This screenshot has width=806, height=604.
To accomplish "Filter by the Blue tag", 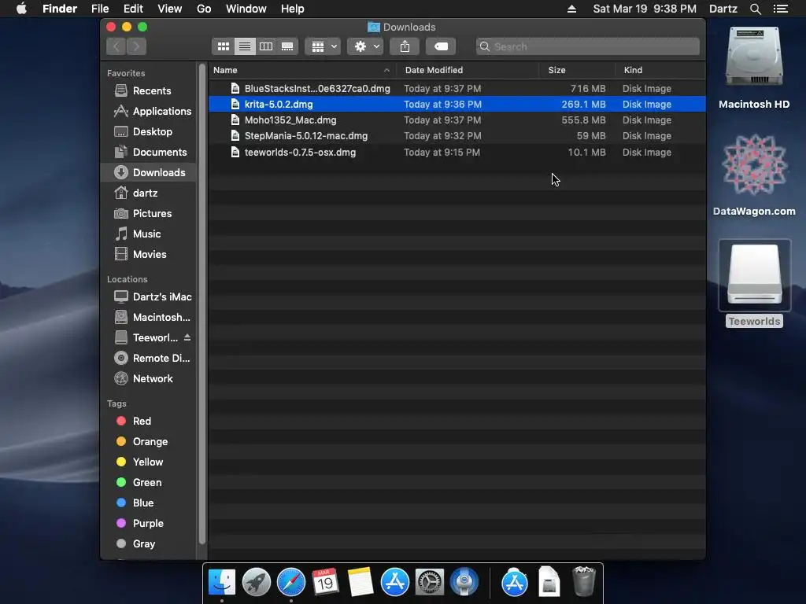I will [x=148, y=503].
